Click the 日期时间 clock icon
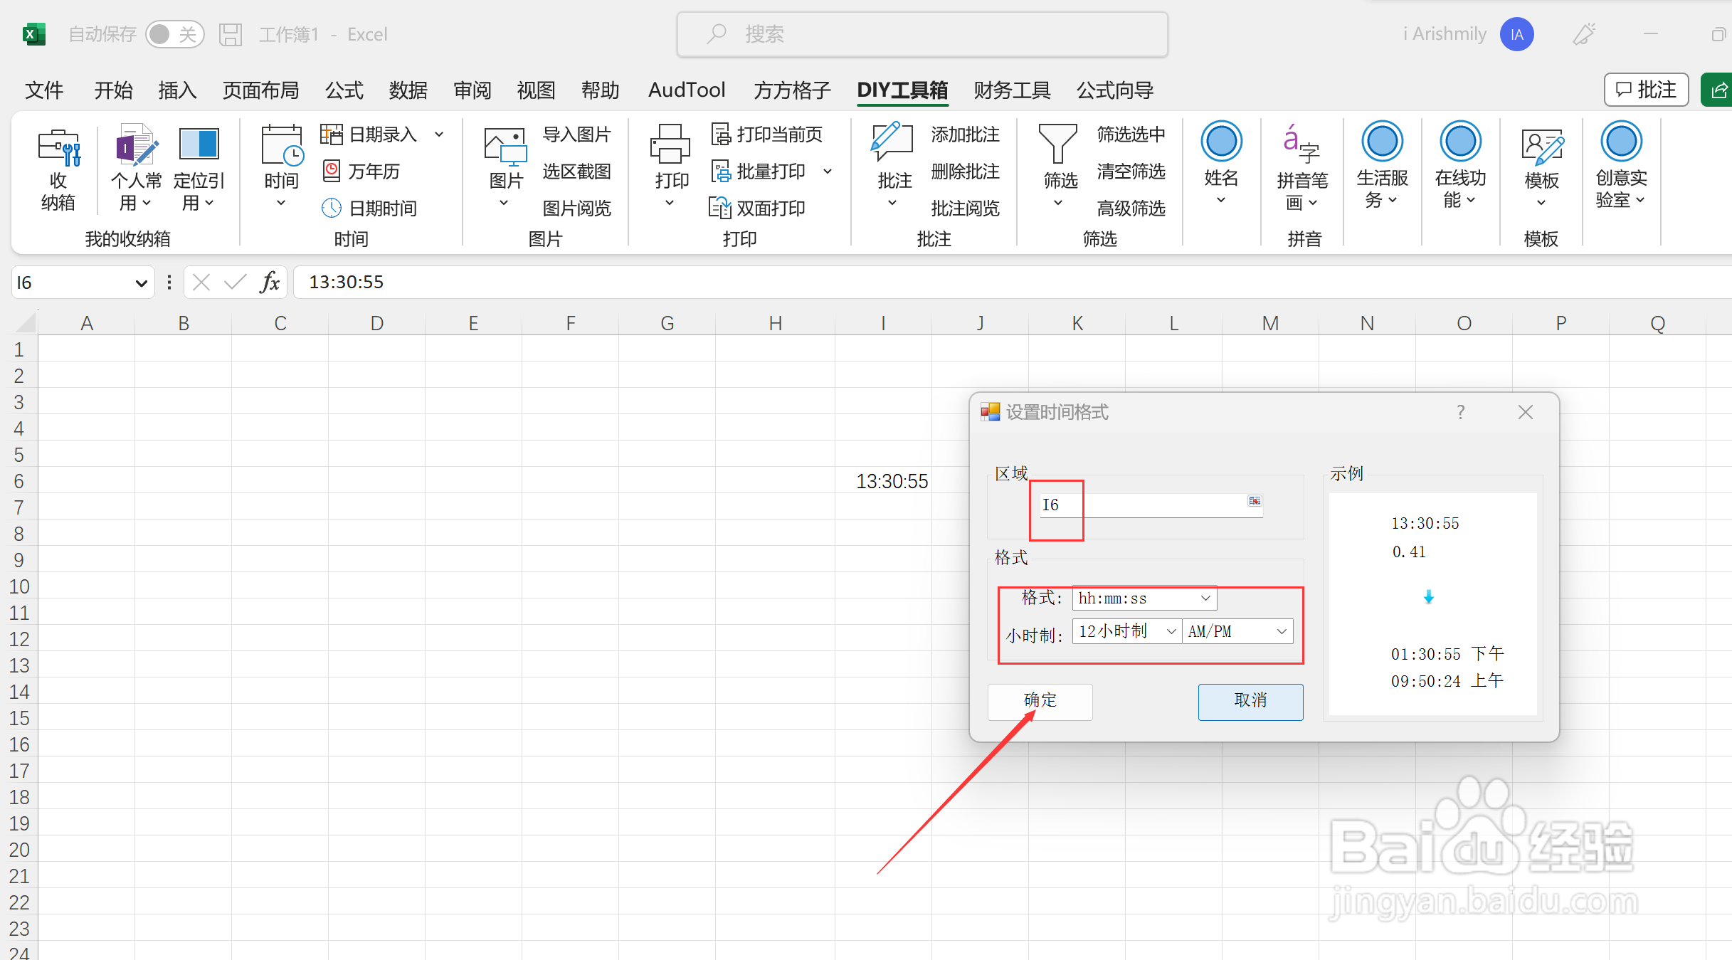Screen dimensions: 1732x960 point(332,208)
